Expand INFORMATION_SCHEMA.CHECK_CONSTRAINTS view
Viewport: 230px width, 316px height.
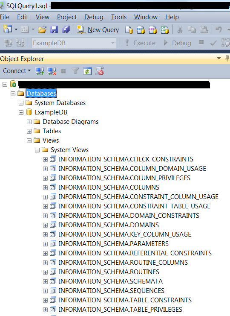click(x=45, y=159)
